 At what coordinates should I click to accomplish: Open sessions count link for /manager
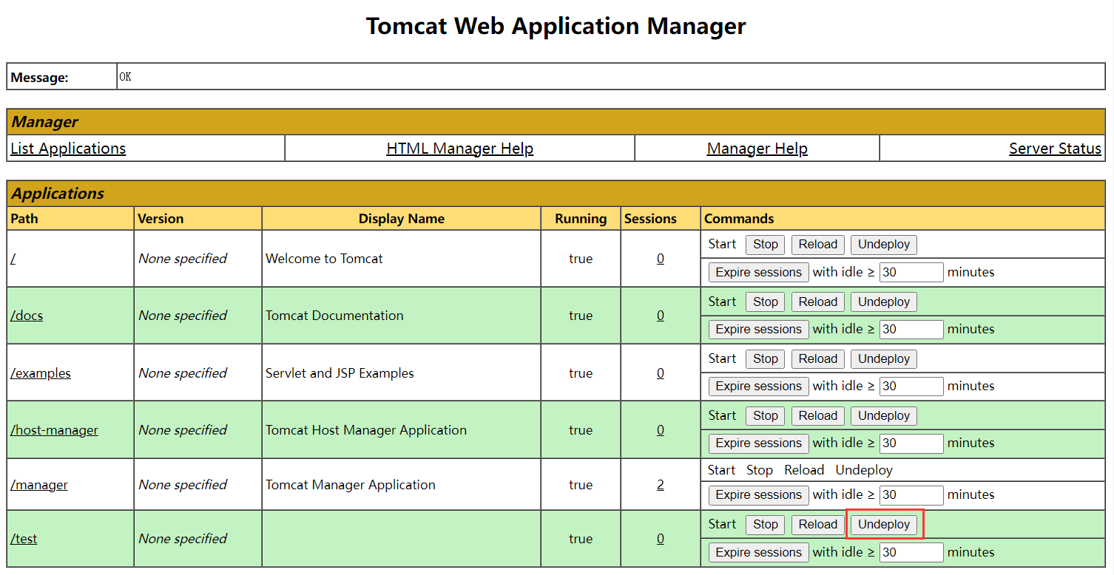(x=660, y=485)
